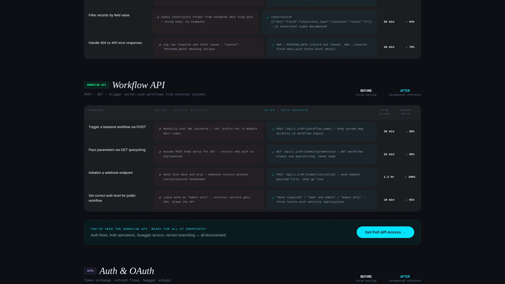The image size is (505, 284).
Task: Click the '52 min' time saved value
Action: (389, 22)
